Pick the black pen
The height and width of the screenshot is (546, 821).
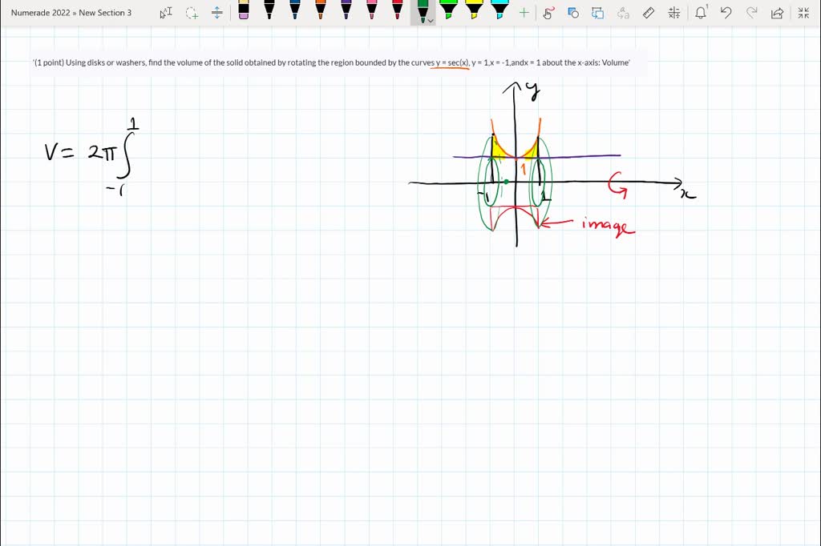(x=269, y=11)
